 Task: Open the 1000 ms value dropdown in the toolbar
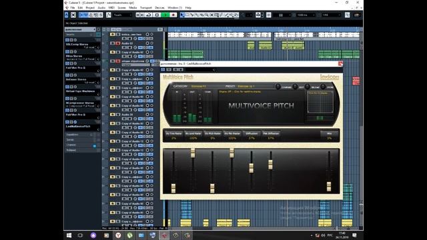click(x=306, y=15)
